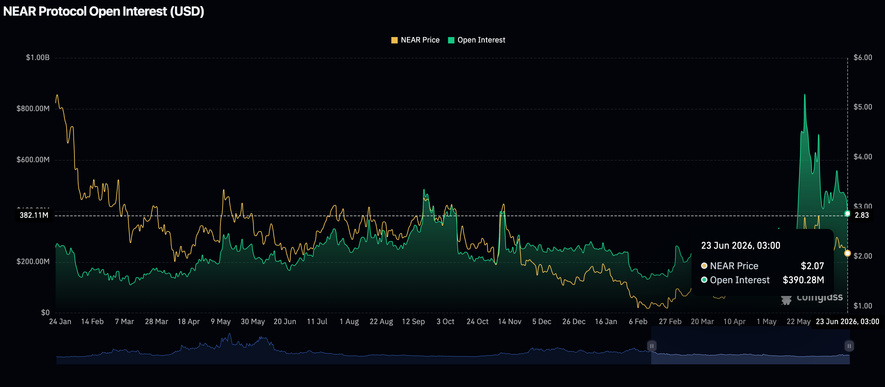Click the 16 Jan x-axis label
Image resolution: width=885 pixels, height=387 pixels.
(x=606, y=322)
